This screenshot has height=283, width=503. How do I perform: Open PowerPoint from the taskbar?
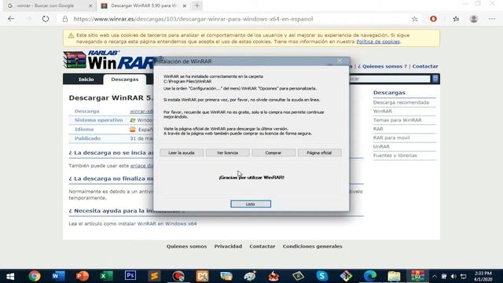pyautogui.click(x=83, y=276)
